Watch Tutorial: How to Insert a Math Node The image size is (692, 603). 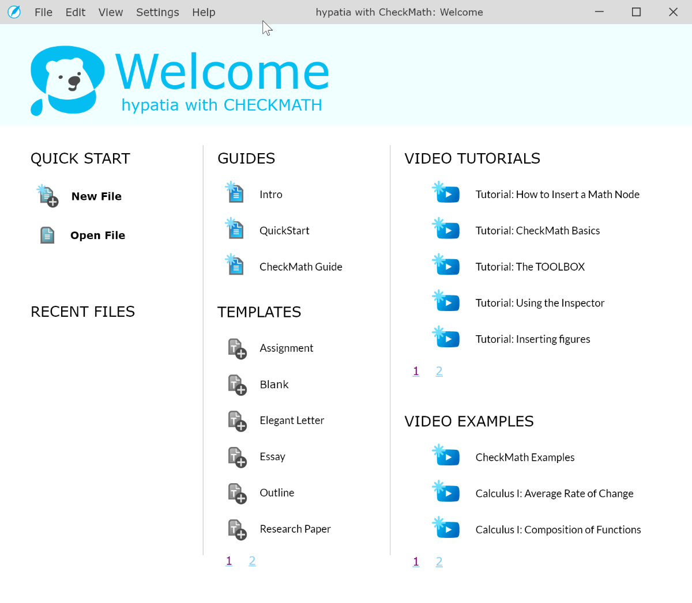click(x=558, y=195)
